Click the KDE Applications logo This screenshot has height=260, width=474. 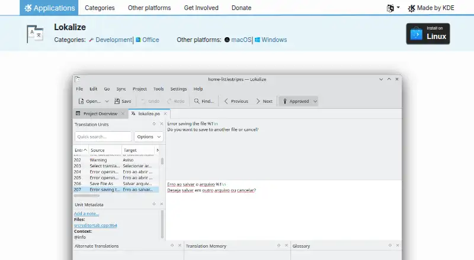point(49,8)
